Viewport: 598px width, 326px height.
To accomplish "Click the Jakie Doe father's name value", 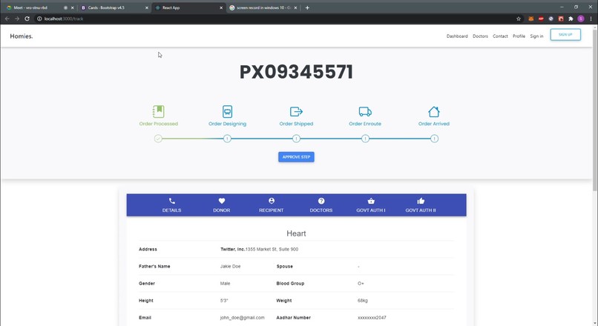I will tap(230, 266).
